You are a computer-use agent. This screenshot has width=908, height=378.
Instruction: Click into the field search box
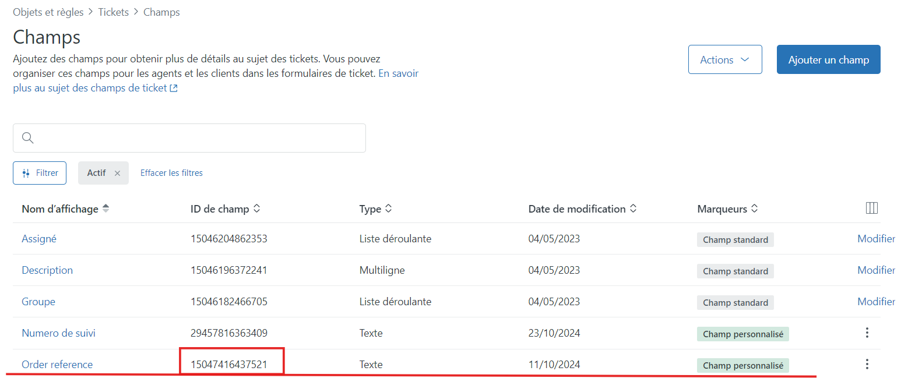coord(198,138)
